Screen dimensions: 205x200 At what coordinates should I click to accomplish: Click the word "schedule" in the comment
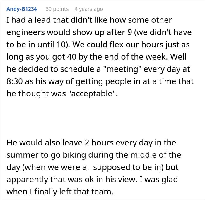tap(77, 69)
